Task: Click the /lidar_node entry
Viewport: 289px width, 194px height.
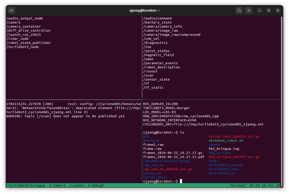Action: tap(17, 39)
